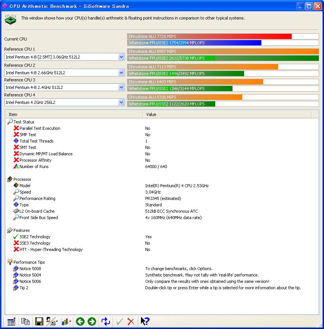
Task: Click the pink diamond title bar icon
Action: point(5,6)
